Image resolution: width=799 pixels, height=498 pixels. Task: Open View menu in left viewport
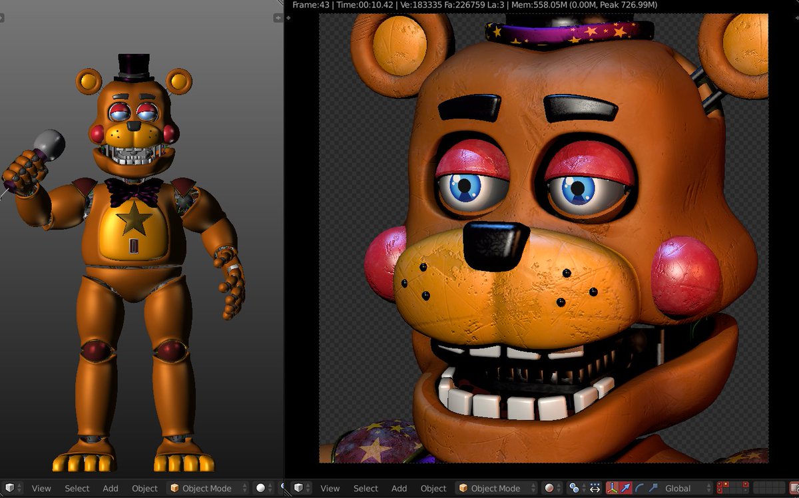point(41,488)
